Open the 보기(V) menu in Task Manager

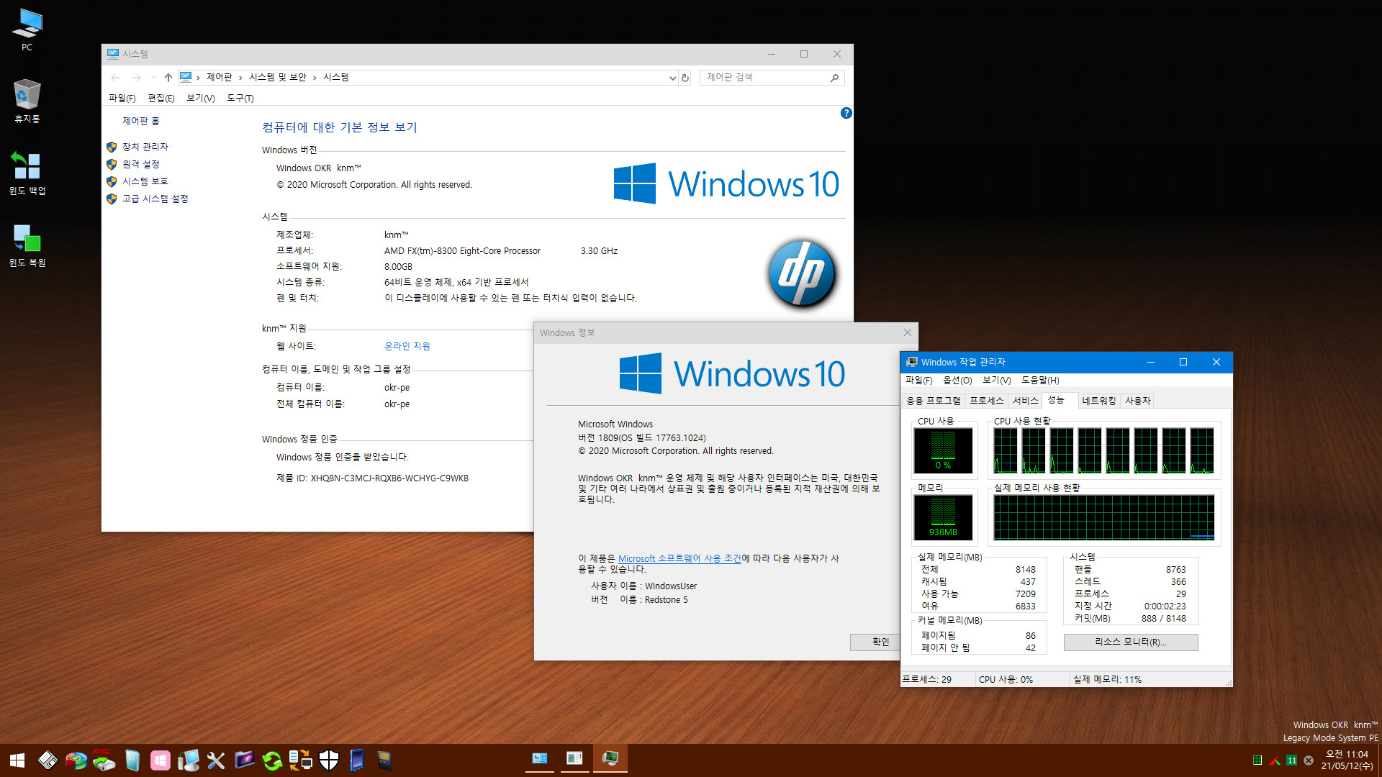[997, 381]
